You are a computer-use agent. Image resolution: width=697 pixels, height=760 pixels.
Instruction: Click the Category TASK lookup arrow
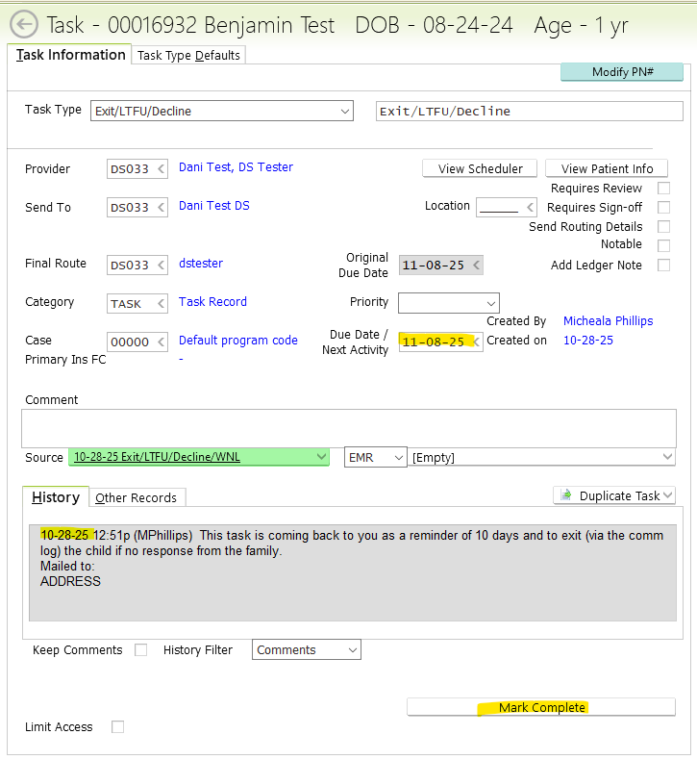161,304
